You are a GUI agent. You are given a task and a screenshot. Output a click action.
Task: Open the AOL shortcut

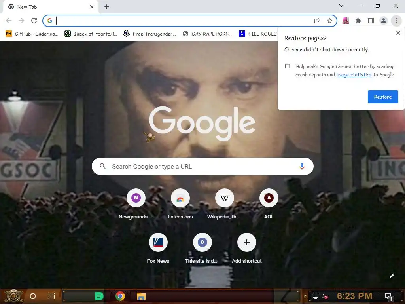click(269, 204)
